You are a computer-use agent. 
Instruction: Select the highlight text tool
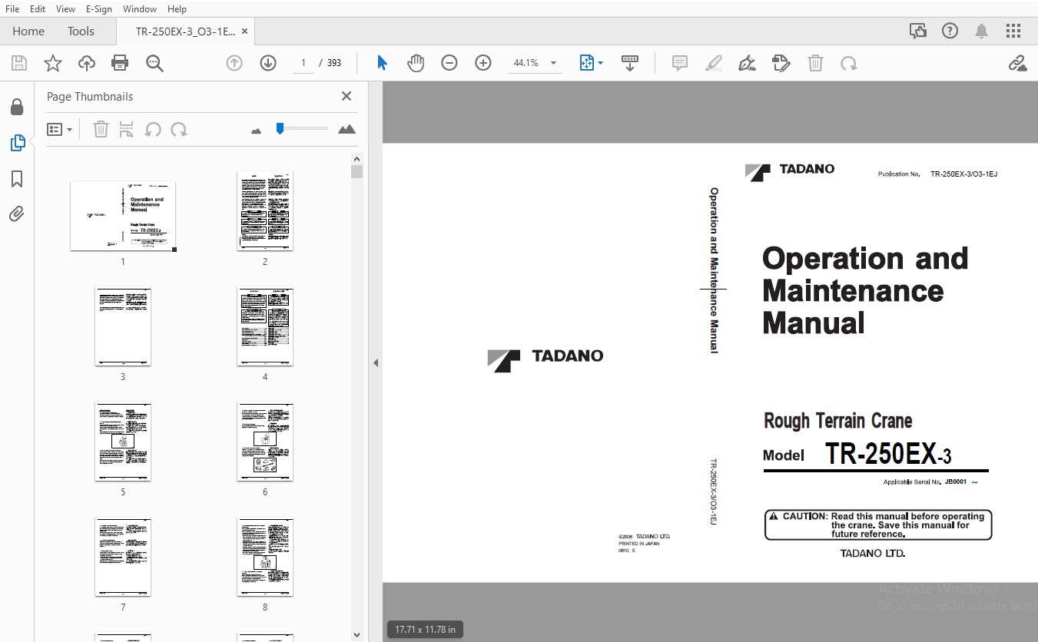(714, 63)
